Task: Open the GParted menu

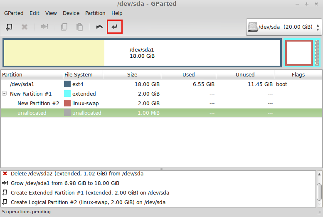Action: [x=14, y=13]
